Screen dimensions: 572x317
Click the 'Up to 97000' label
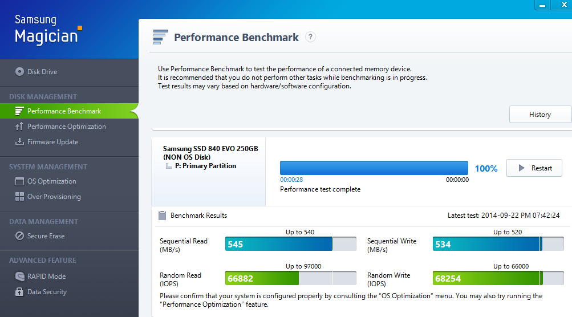(x=303, y=266)
